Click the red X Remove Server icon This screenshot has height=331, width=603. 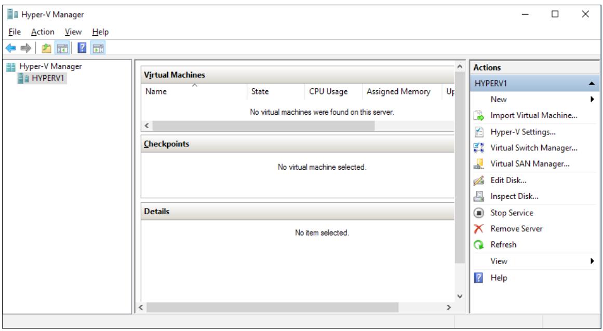coord(479,229)
